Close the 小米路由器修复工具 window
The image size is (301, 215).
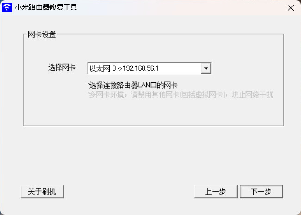291,8
